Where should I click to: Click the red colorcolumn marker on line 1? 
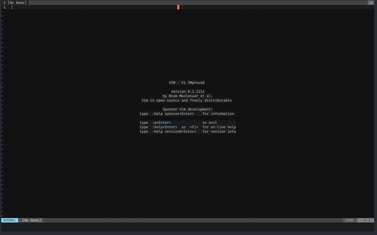pos(178,7)
